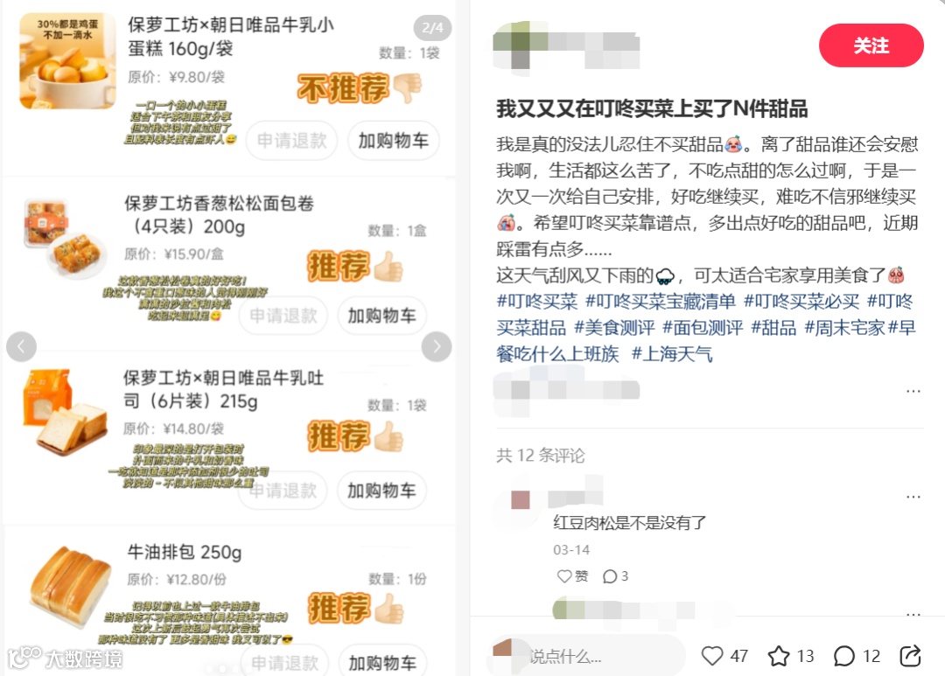Open replies on 红豆肉松 comment
Screen dimensions: 945x676
point(615,576)
